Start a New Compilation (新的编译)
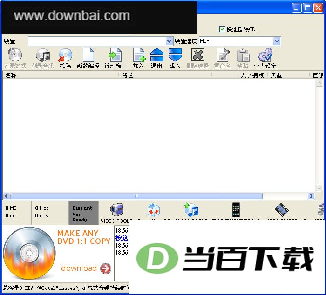This screenshot has width=326, height=295. [88, 55]
